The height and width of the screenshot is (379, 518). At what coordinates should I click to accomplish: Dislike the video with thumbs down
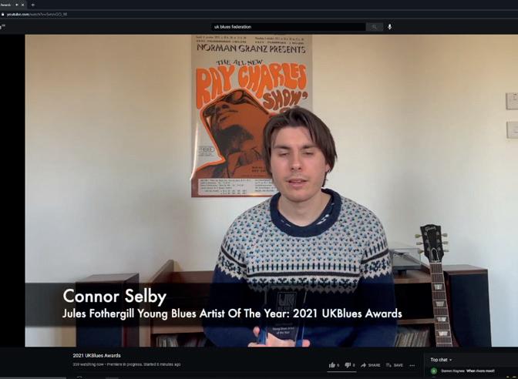349,365
